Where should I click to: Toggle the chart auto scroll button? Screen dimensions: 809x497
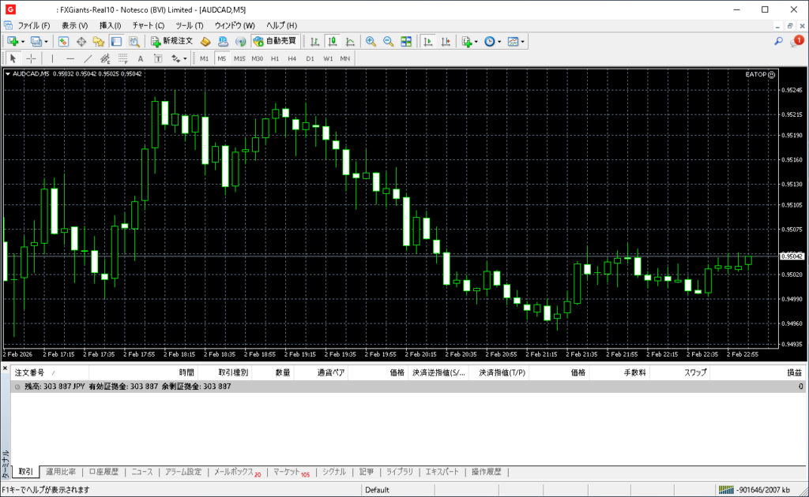point(428,41)
